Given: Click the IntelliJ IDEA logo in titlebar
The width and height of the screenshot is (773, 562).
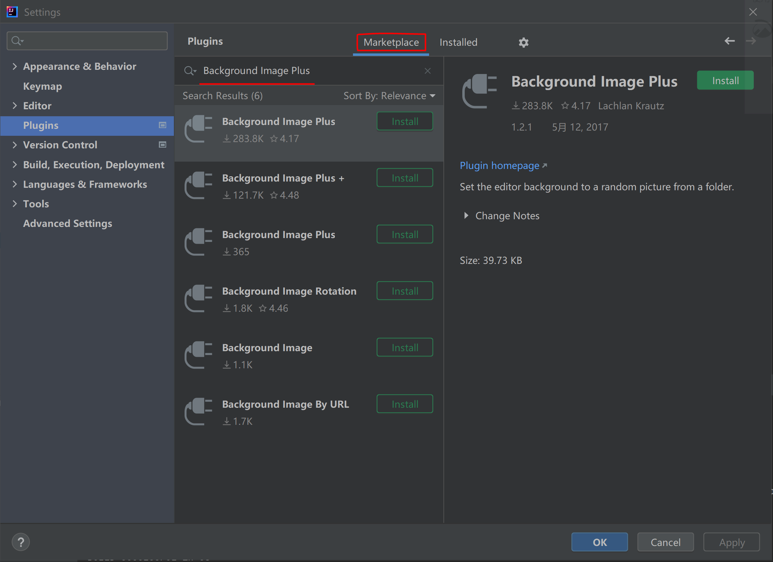Looking at the screenshot, I should point(12,12).
